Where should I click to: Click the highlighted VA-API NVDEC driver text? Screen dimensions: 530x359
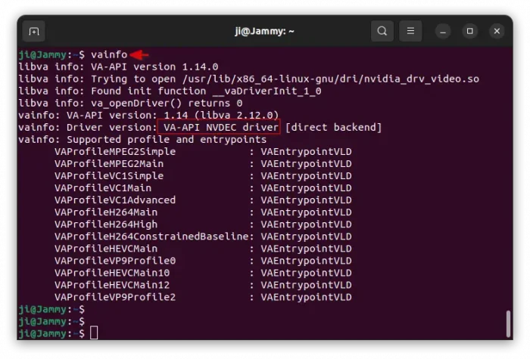coord(218,127)
